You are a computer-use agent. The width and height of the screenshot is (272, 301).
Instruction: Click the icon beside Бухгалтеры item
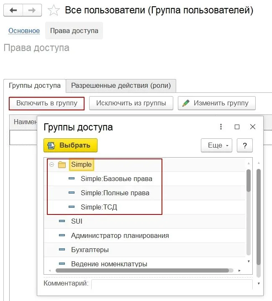62,250
